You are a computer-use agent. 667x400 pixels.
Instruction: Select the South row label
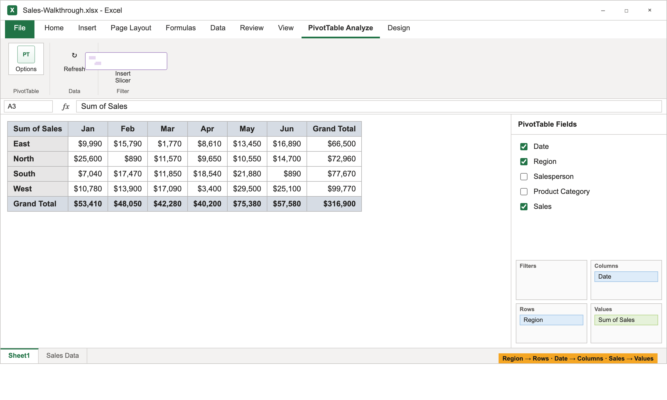(38, 174)
